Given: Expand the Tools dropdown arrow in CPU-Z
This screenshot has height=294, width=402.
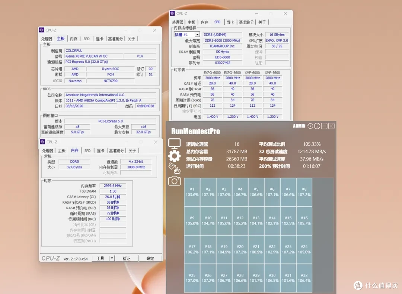Looking at the screenshot, I should (112, 258).
